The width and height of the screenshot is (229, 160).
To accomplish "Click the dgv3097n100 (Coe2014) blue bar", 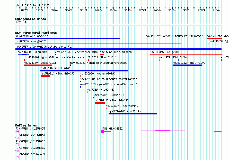I will (133, 114).
